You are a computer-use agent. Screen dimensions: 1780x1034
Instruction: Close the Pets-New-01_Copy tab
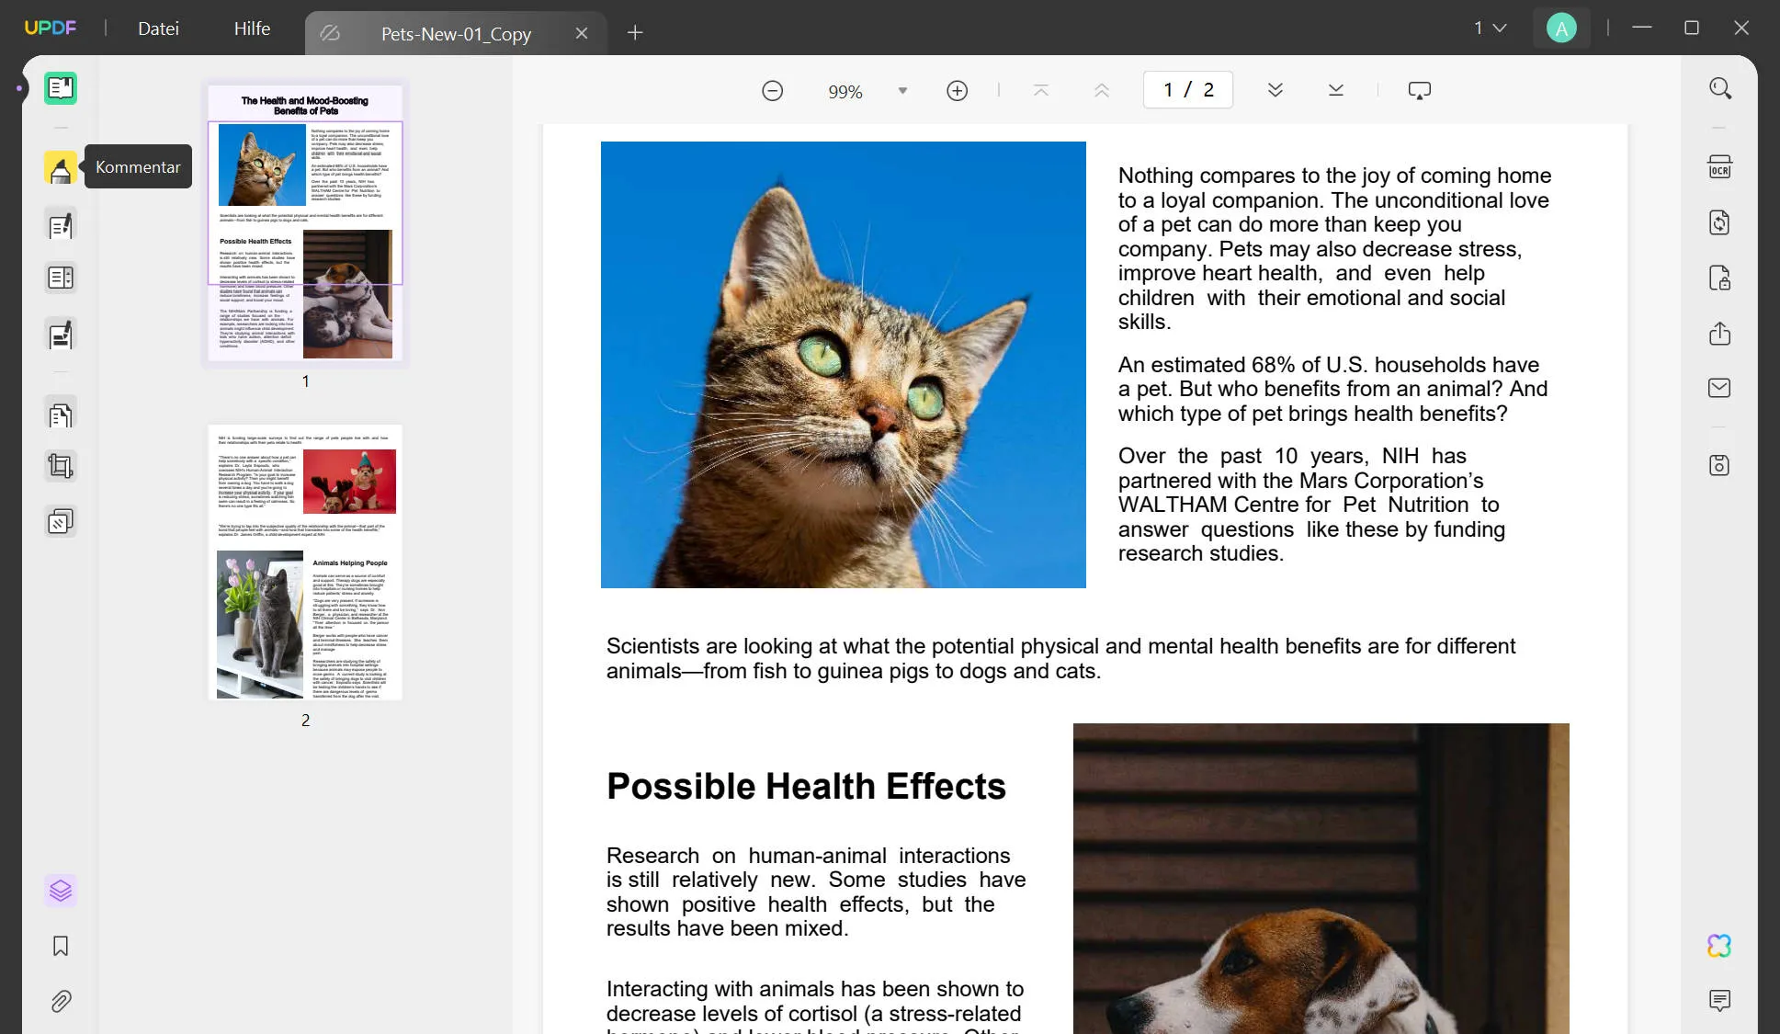tap(582, 34)
